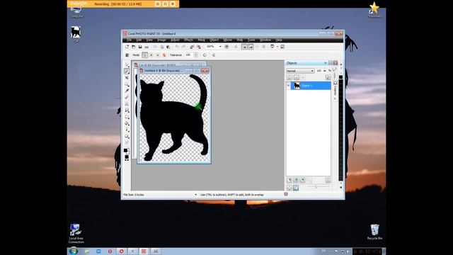
Task: Adjust the thumbnail size slider in Objects docker
Action: 316,187
